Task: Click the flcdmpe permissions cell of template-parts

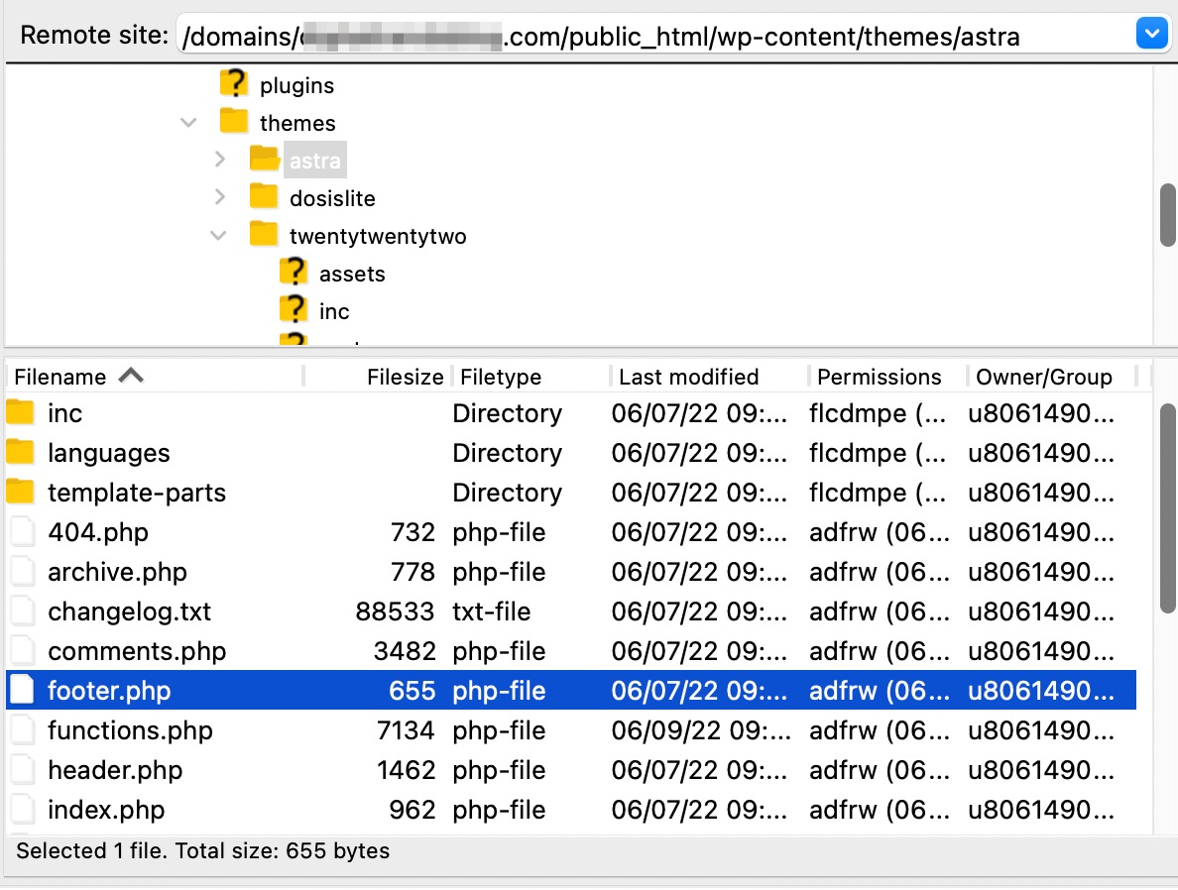Action: pos(878,493)
